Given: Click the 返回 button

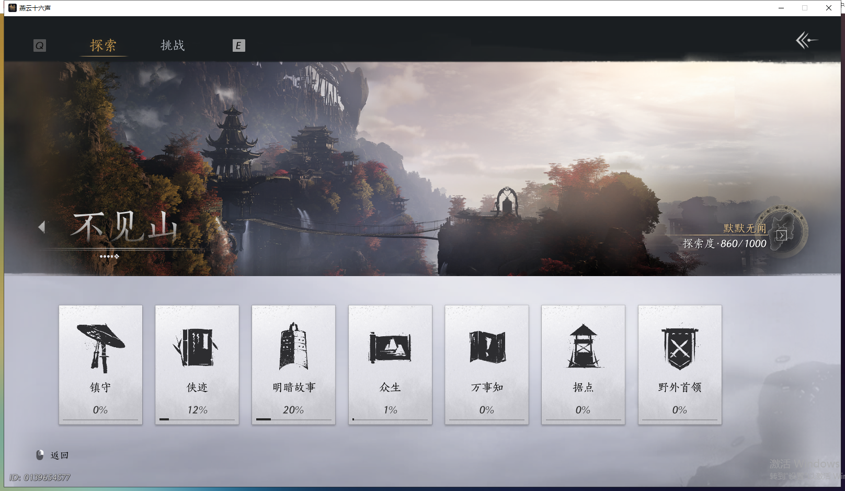Looking at the screenshot, I should (59, 454).
